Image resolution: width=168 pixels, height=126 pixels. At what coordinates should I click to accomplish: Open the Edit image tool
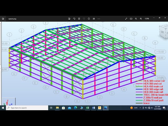coord(69,19)
